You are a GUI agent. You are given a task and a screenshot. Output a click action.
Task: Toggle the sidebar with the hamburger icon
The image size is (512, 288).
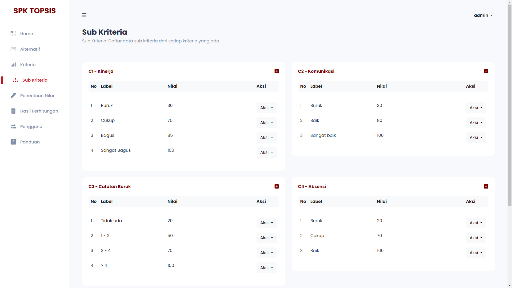click(84, 15)
